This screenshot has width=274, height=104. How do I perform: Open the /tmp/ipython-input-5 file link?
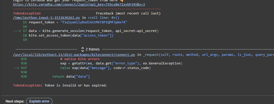tap(47, 18)
